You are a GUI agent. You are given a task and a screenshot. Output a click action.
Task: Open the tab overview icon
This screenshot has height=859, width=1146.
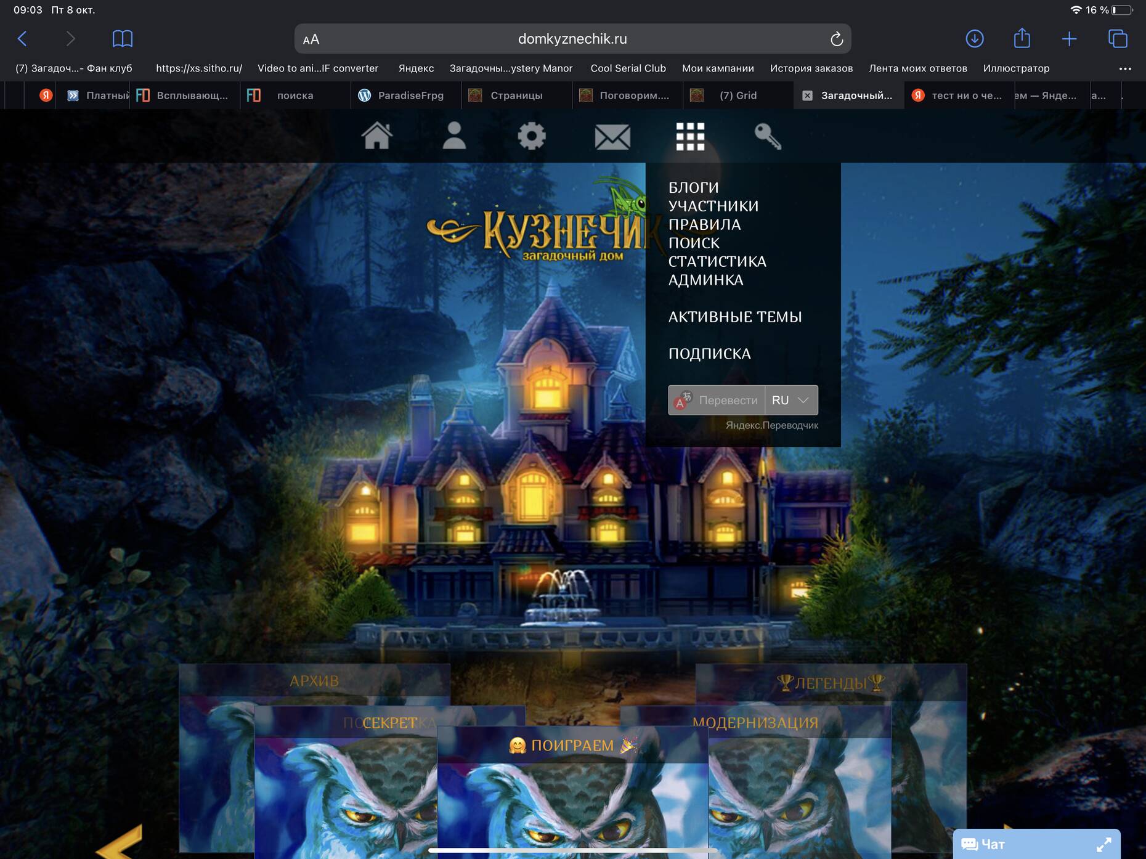[x=1118, y=39]
